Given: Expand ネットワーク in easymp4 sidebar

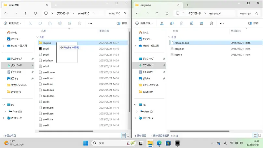Looking at the screenshot, I should [x=135, y=118].
